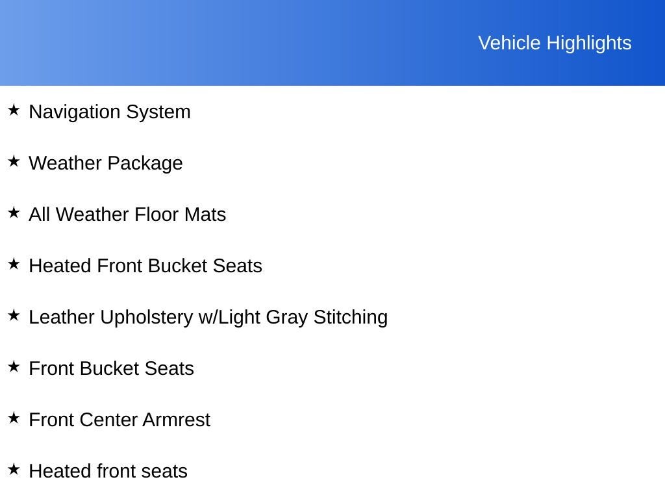Click the blue gradient header banner
Image resolution: width=665 pixels, height=499 pixels.
(x=332, y=43)
